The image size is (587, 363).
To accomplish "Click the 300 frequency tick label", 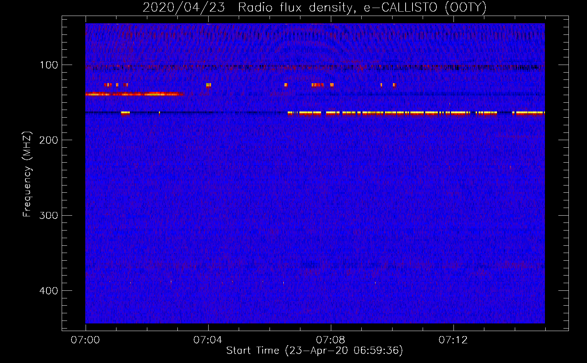I will tap(48, 215).
